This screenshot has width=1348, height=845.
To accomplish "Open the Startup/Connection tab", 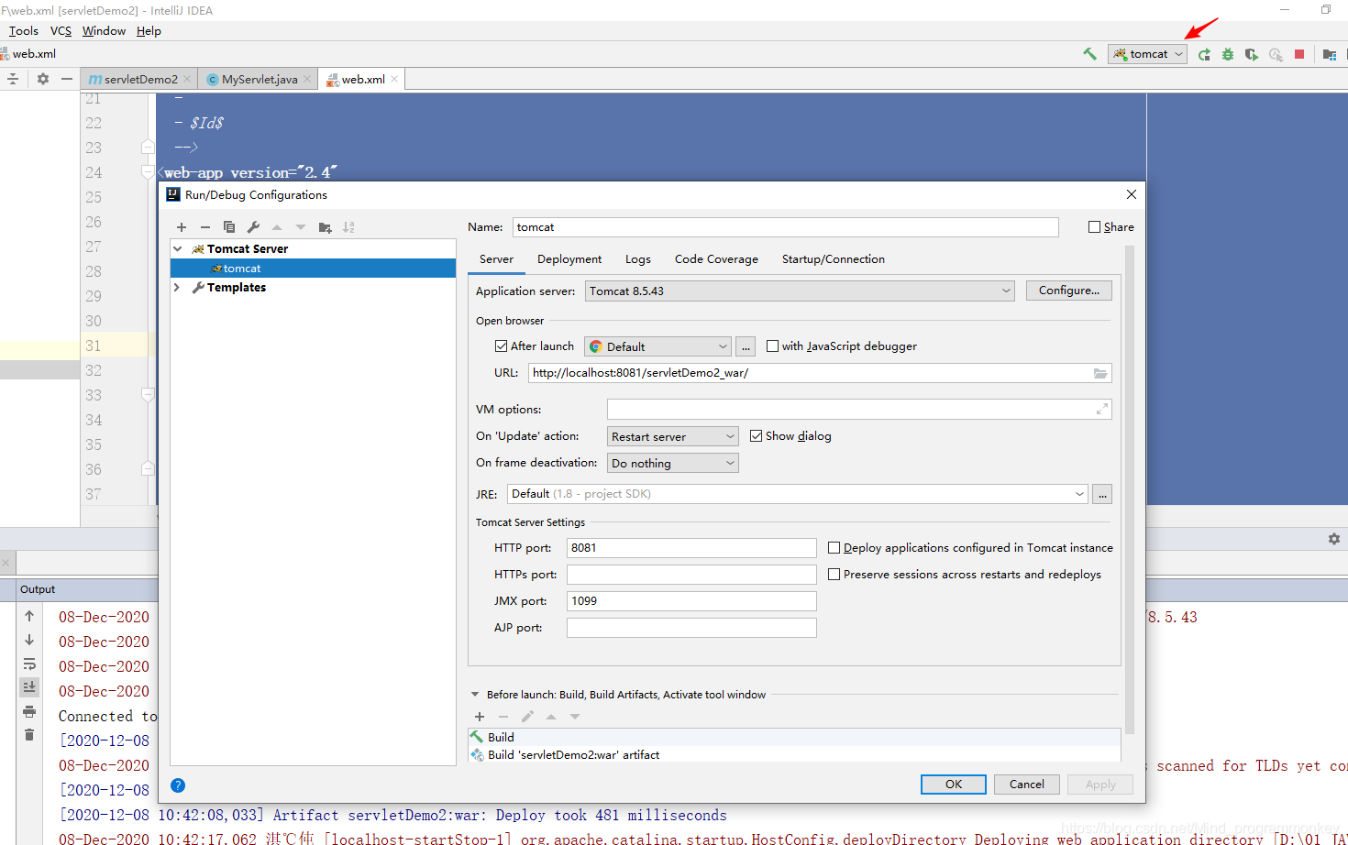I will [x=833, y=259].
